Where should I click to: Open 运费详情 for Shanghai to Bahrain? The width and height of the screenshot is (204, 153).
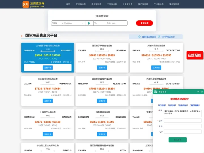(48, 134)
